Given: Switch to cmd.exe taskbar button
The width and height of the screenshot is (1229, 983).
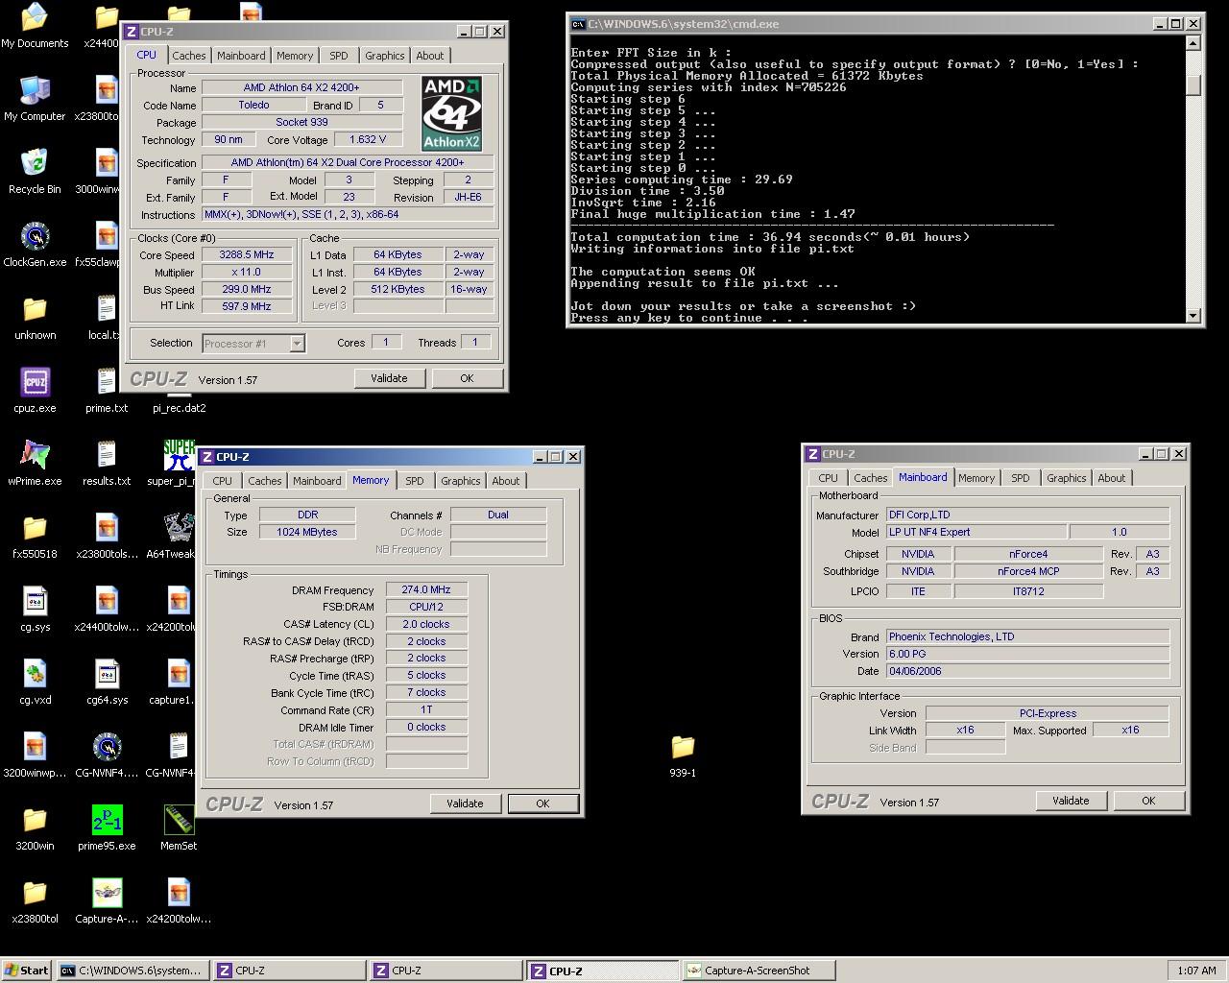Looking at the screenshot, I should click(x=133, y=971).
